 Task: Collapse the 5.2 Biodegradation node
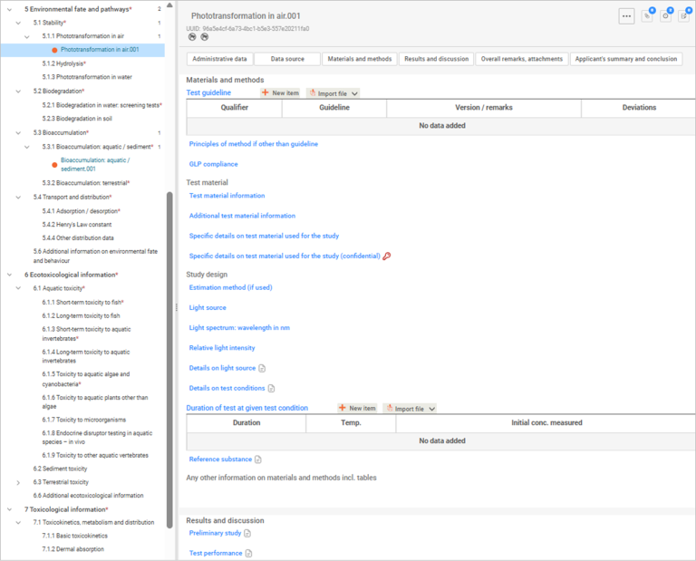pos(18,92)
